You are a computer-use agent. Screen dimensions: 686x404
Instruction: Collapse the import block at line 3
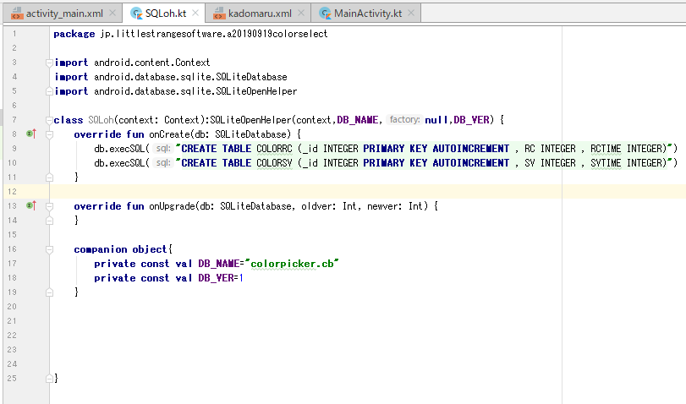tap(49, 63)
